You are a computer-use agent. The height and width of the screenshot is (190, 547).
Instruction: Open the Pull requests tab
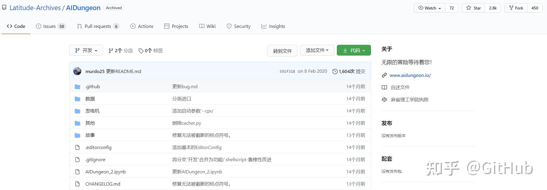coord(98,26)
